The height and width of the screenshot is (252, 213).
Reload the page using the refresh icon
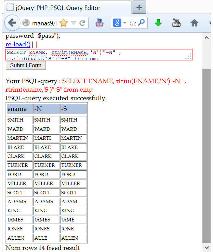(82, 23)
